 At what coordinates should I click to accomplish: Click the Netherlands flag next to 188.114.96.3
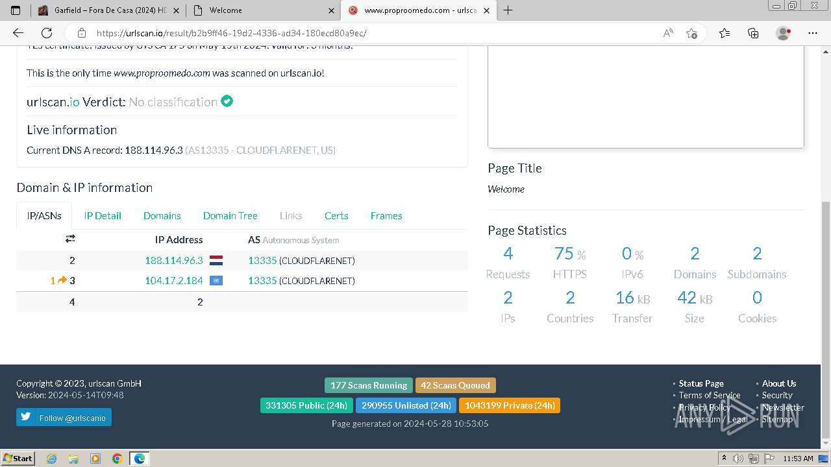(216, 261)
